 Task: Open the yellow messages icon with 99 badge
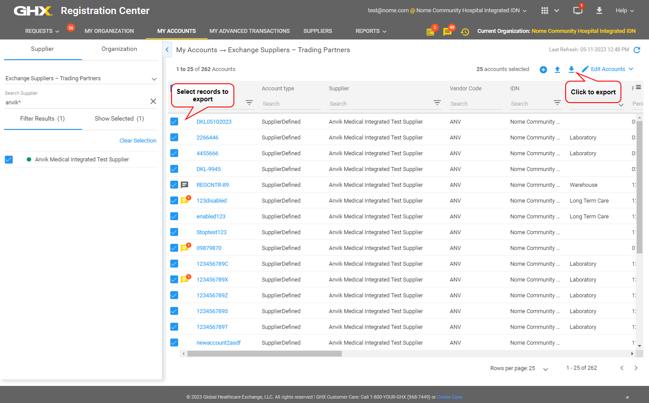447,32
